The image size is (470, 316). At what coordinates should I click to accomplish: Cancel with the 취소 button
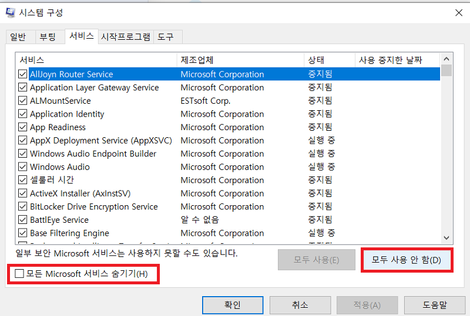pyautogui.click(x=300, y=305)
